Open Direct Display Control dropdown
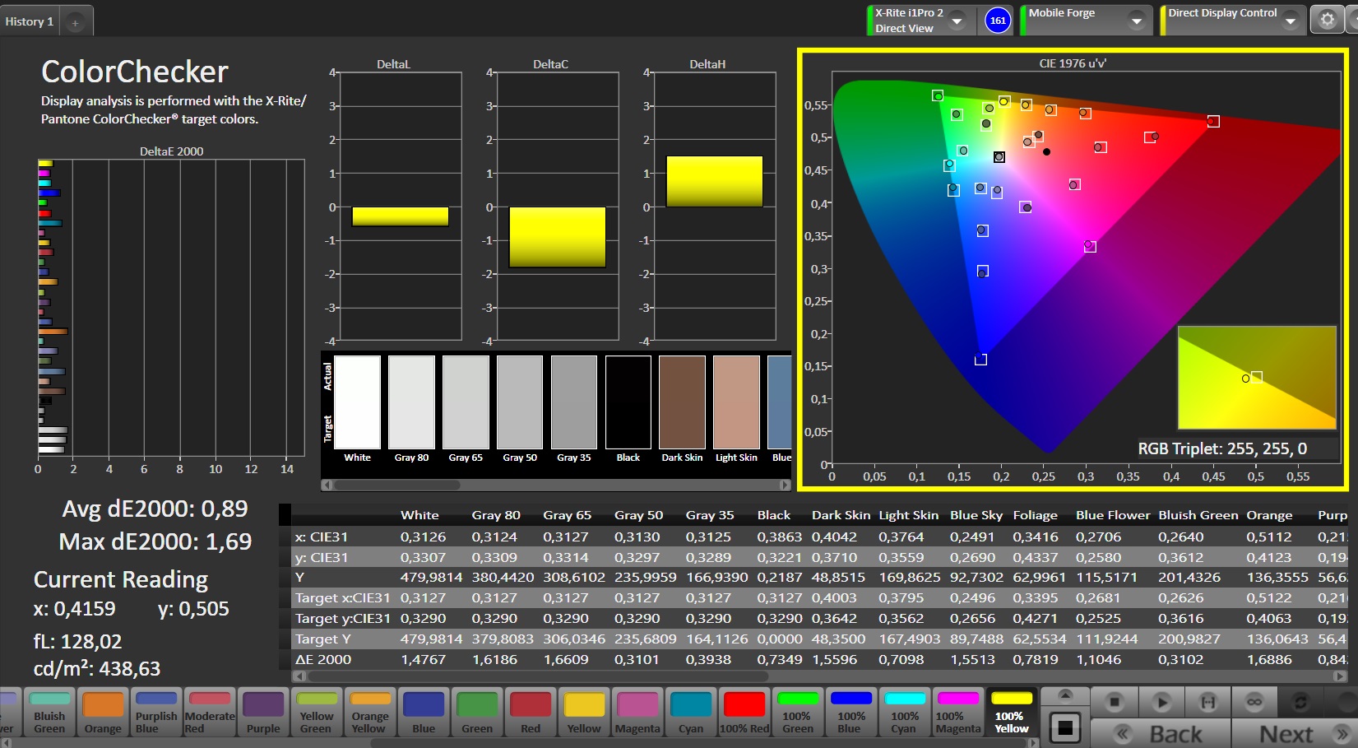 1290,21
